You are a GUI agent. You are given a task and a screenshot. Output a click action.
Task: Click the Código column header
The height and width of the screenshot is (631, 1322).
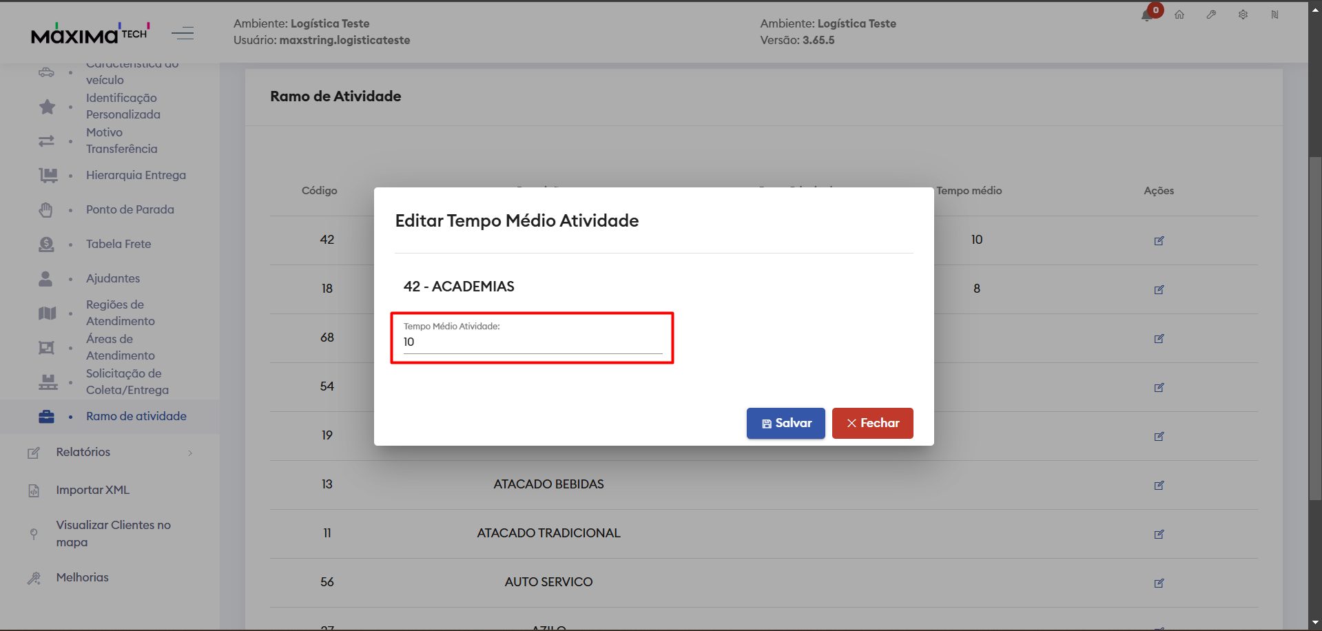(x=320, y=191)
